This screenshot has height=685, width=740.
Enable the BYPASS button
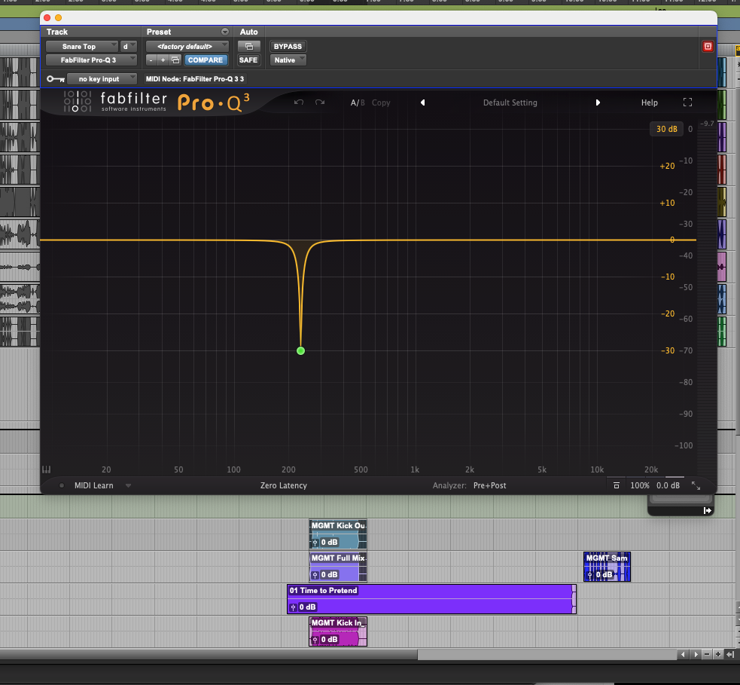tap(287, 46)
